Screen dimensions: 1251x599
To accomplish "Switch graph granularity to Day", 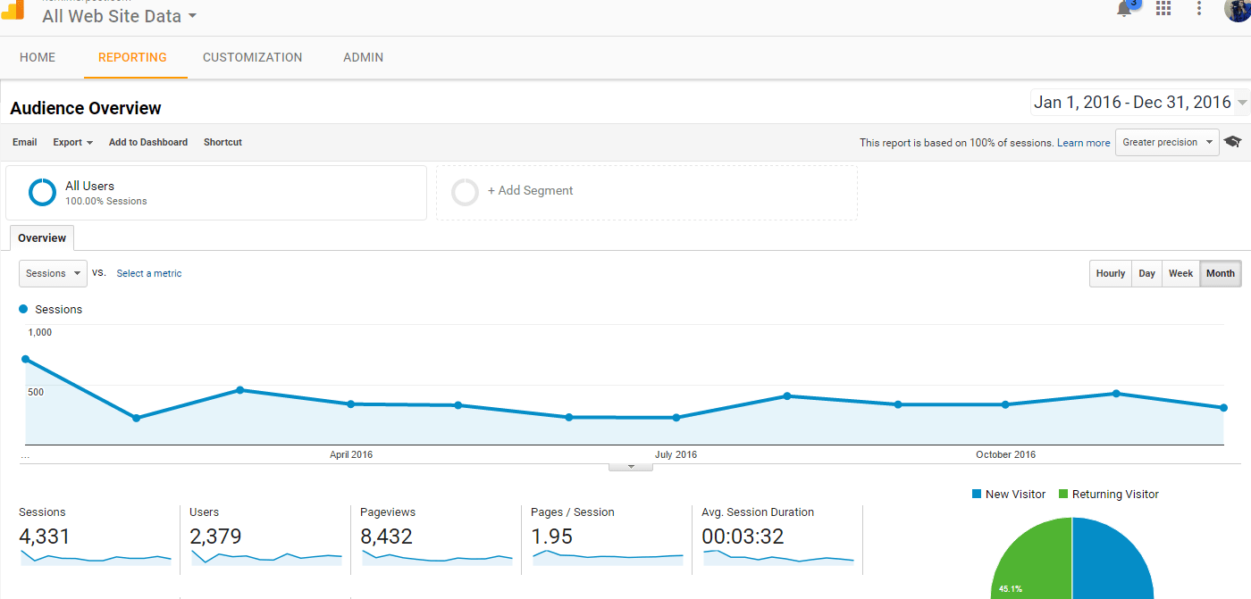I will point(1146,274).
